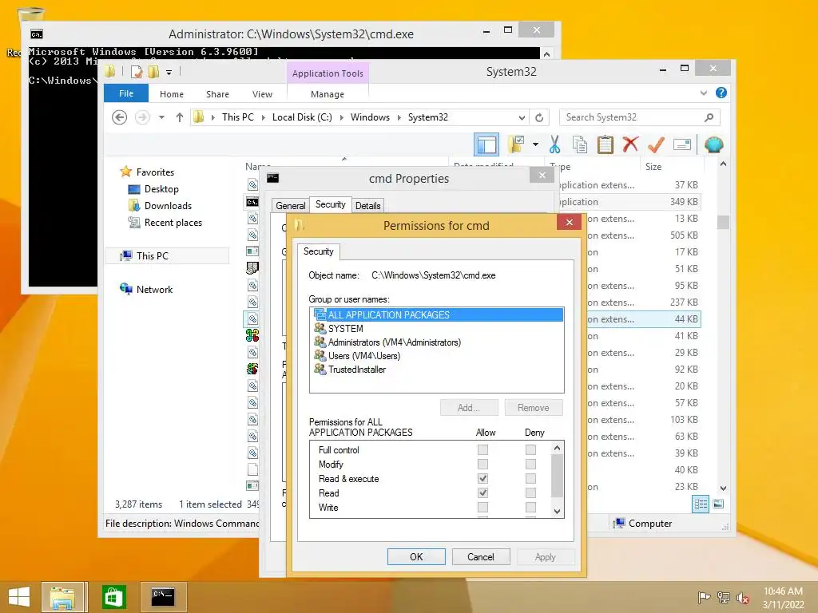Click the search magnifier icon
The width and height of the screenshot is (818, 613).
click(x=709, y=117)
